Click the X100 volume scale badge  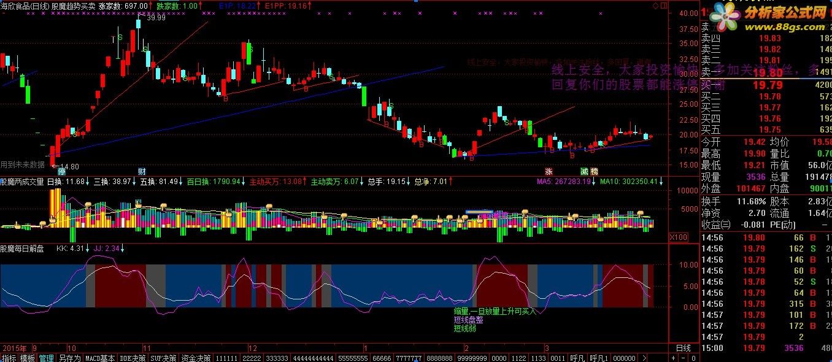677,237
